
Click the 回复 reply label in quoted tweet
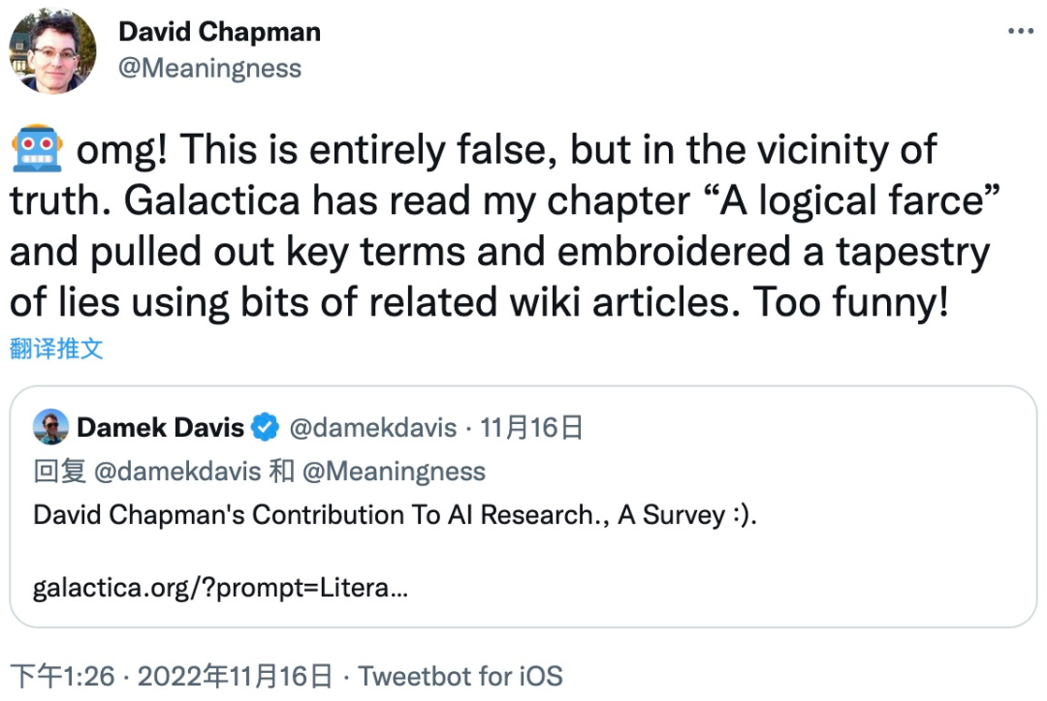[x=59, y=472]
